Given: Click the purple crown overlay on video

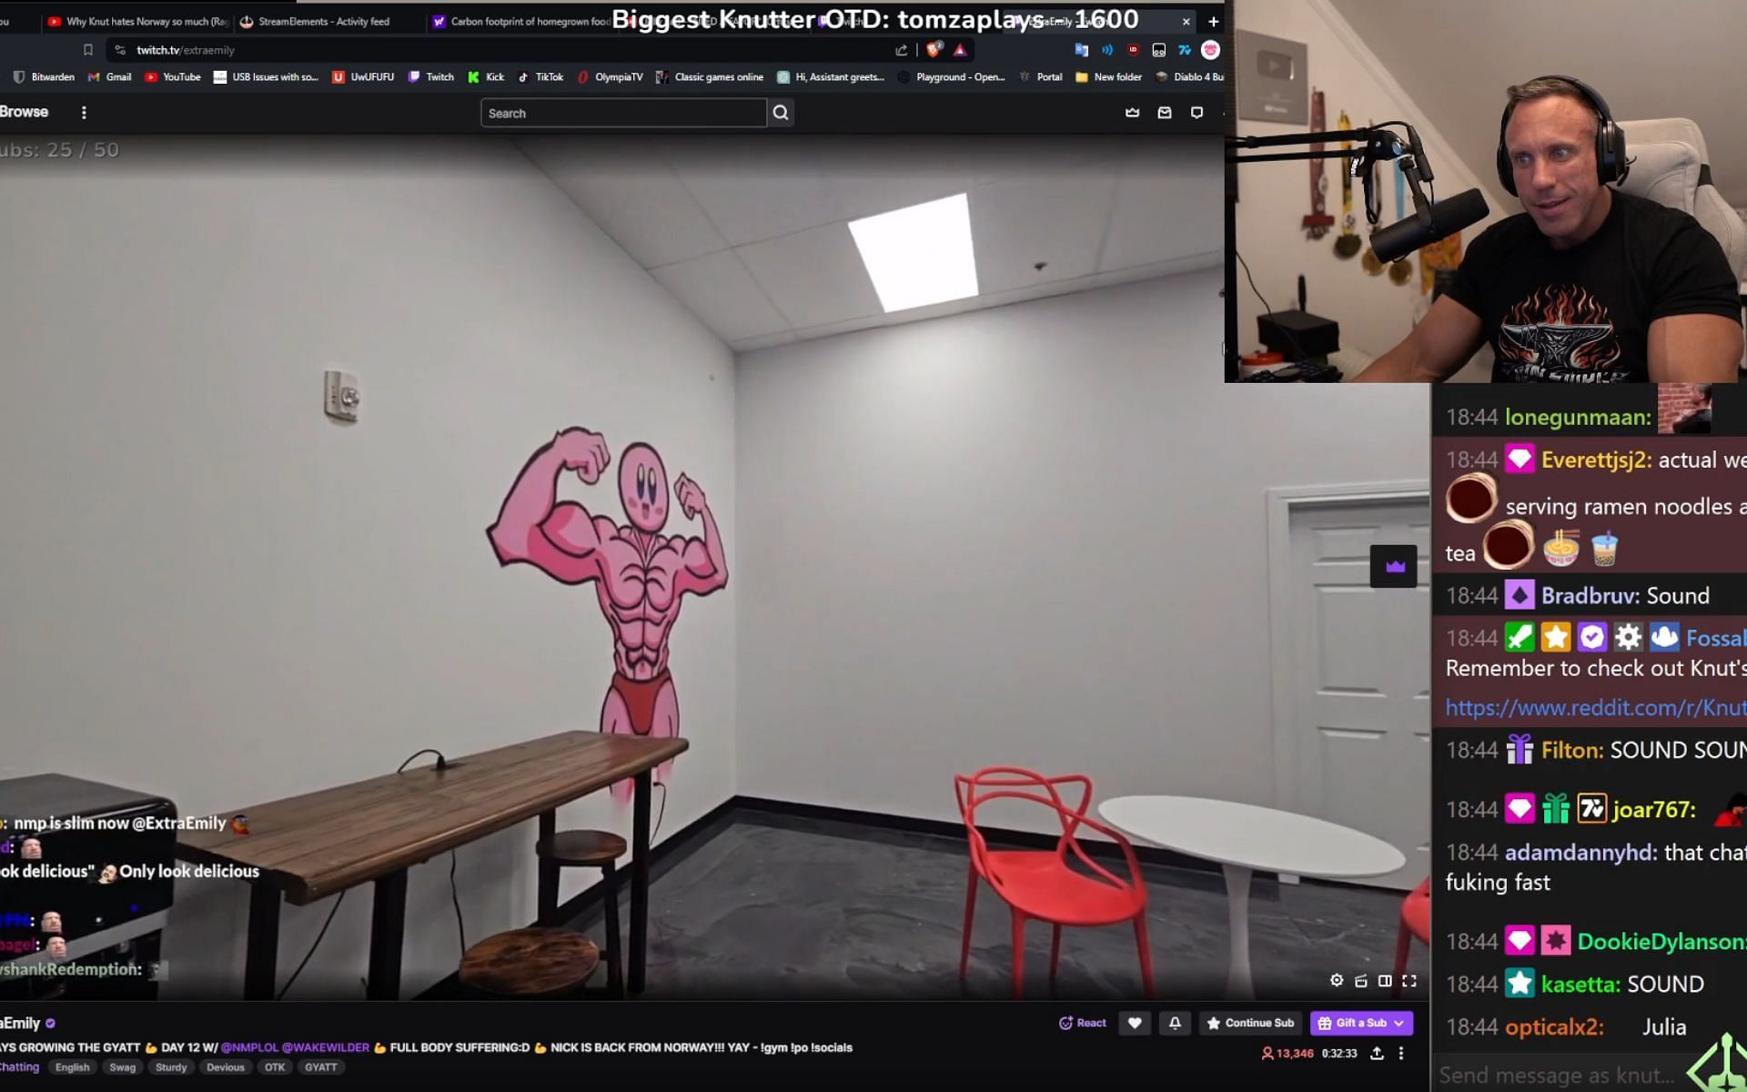Looking at the screenshot, I should click(1394, 567).
